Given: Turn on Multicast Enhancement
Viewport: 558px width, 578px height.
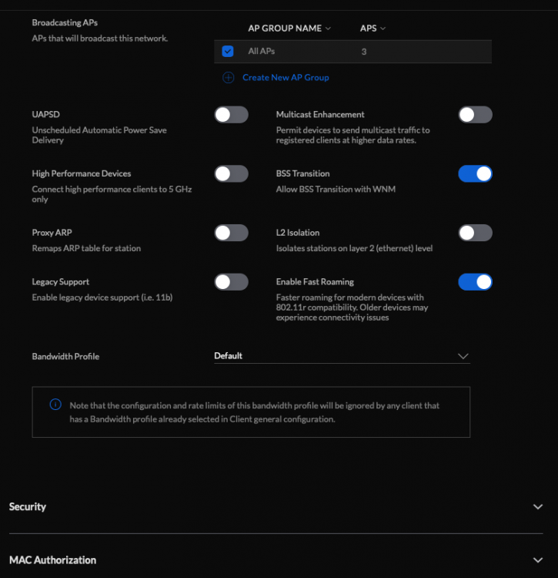Looking at the screenshot, I should 475,115.
